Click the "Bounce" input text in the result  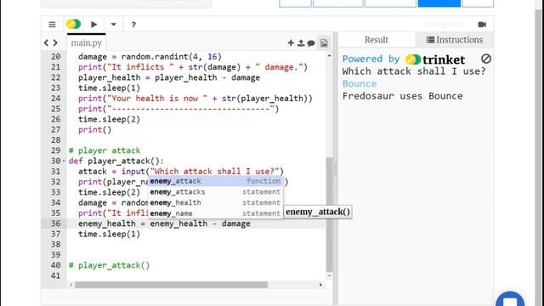(360, 83)
